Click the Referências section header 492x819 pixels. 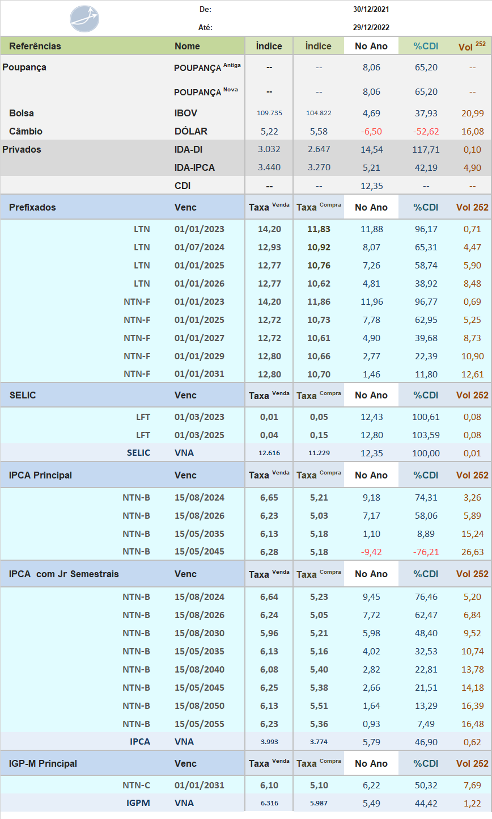(x=35, y=46)
